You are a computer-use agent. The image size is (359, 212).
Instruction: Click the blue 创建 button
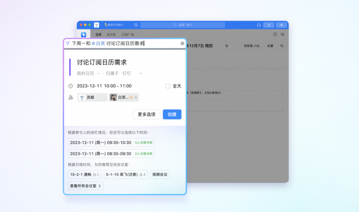tap(172, 114)
